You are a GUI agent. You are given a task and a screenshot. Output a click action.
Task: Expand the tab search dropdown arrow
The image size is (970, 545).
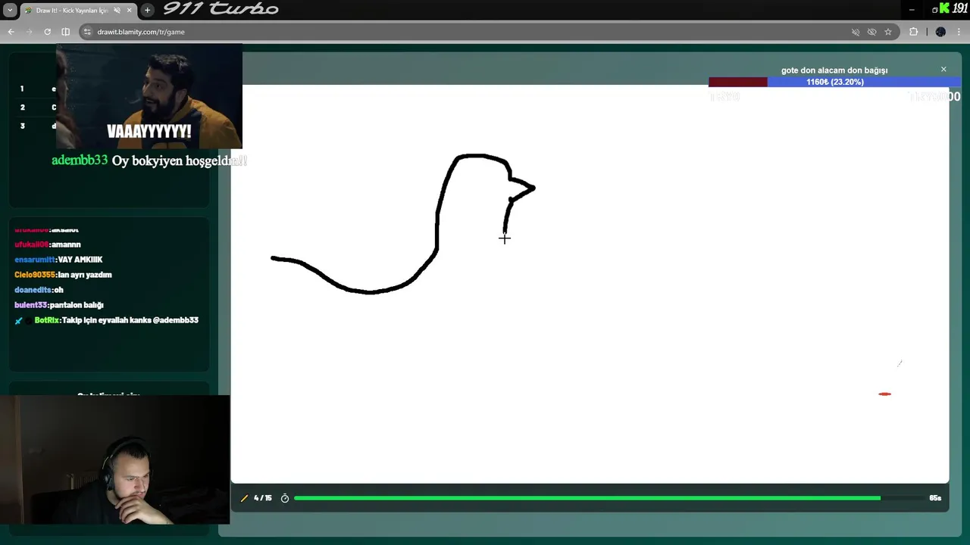pos(10,10)
